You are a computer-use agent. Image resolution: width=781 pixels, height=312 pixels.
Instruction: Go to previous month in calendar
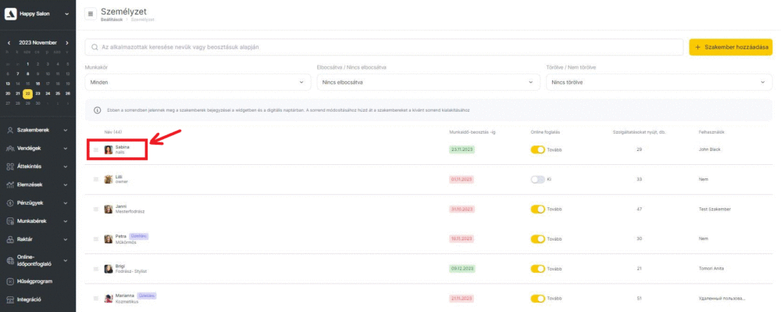click(9, 43)
